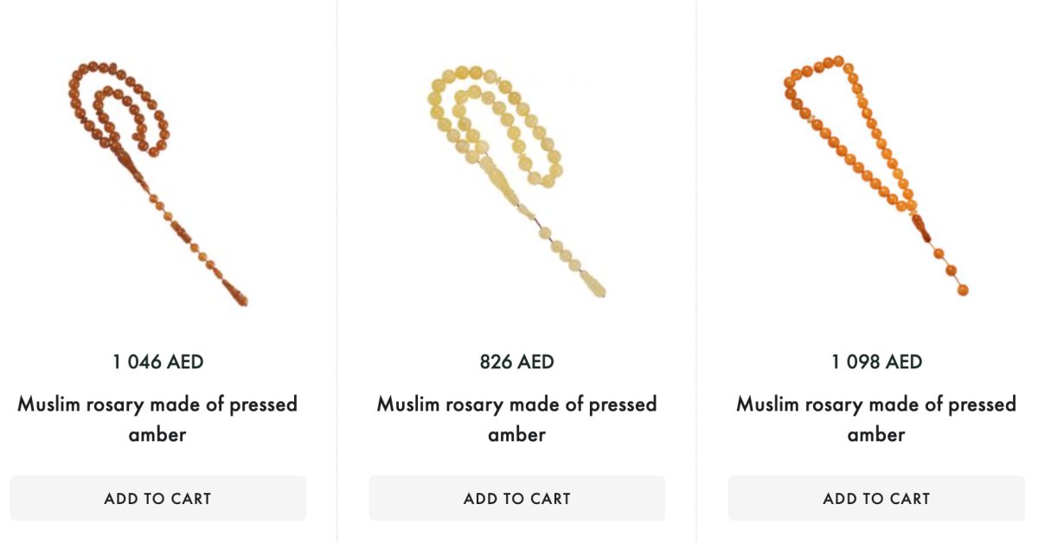1038x543 pixels.
Task: Add the 1 098 AED rosary to cart
Action: (876, 498)
